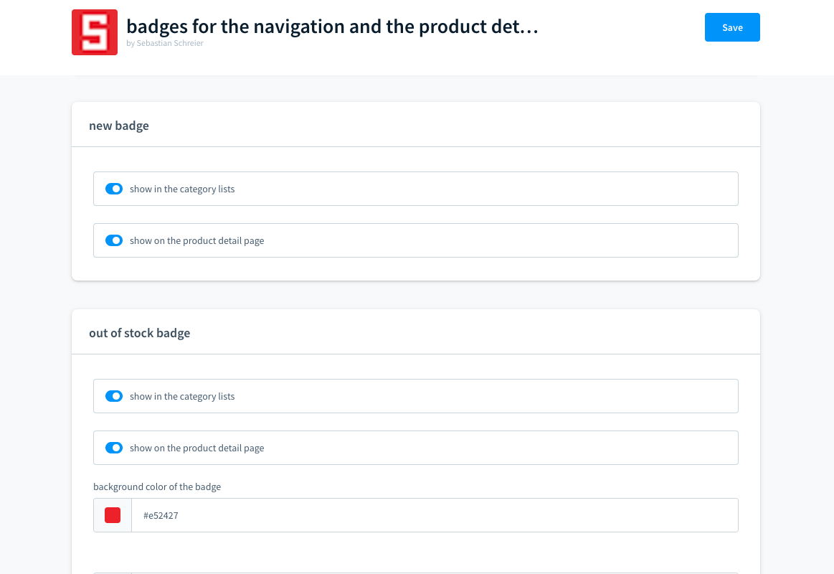834x574 pixels.
Task: Toggle new badge product detail page switch
Action: [114, 240]
